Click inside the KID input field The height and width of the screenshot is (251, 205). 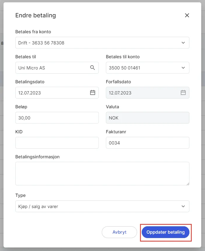[57, 143]
